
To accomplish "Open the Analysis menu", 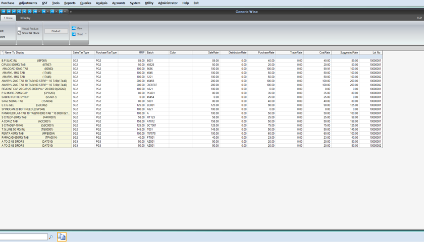I will tap(101, 3).
